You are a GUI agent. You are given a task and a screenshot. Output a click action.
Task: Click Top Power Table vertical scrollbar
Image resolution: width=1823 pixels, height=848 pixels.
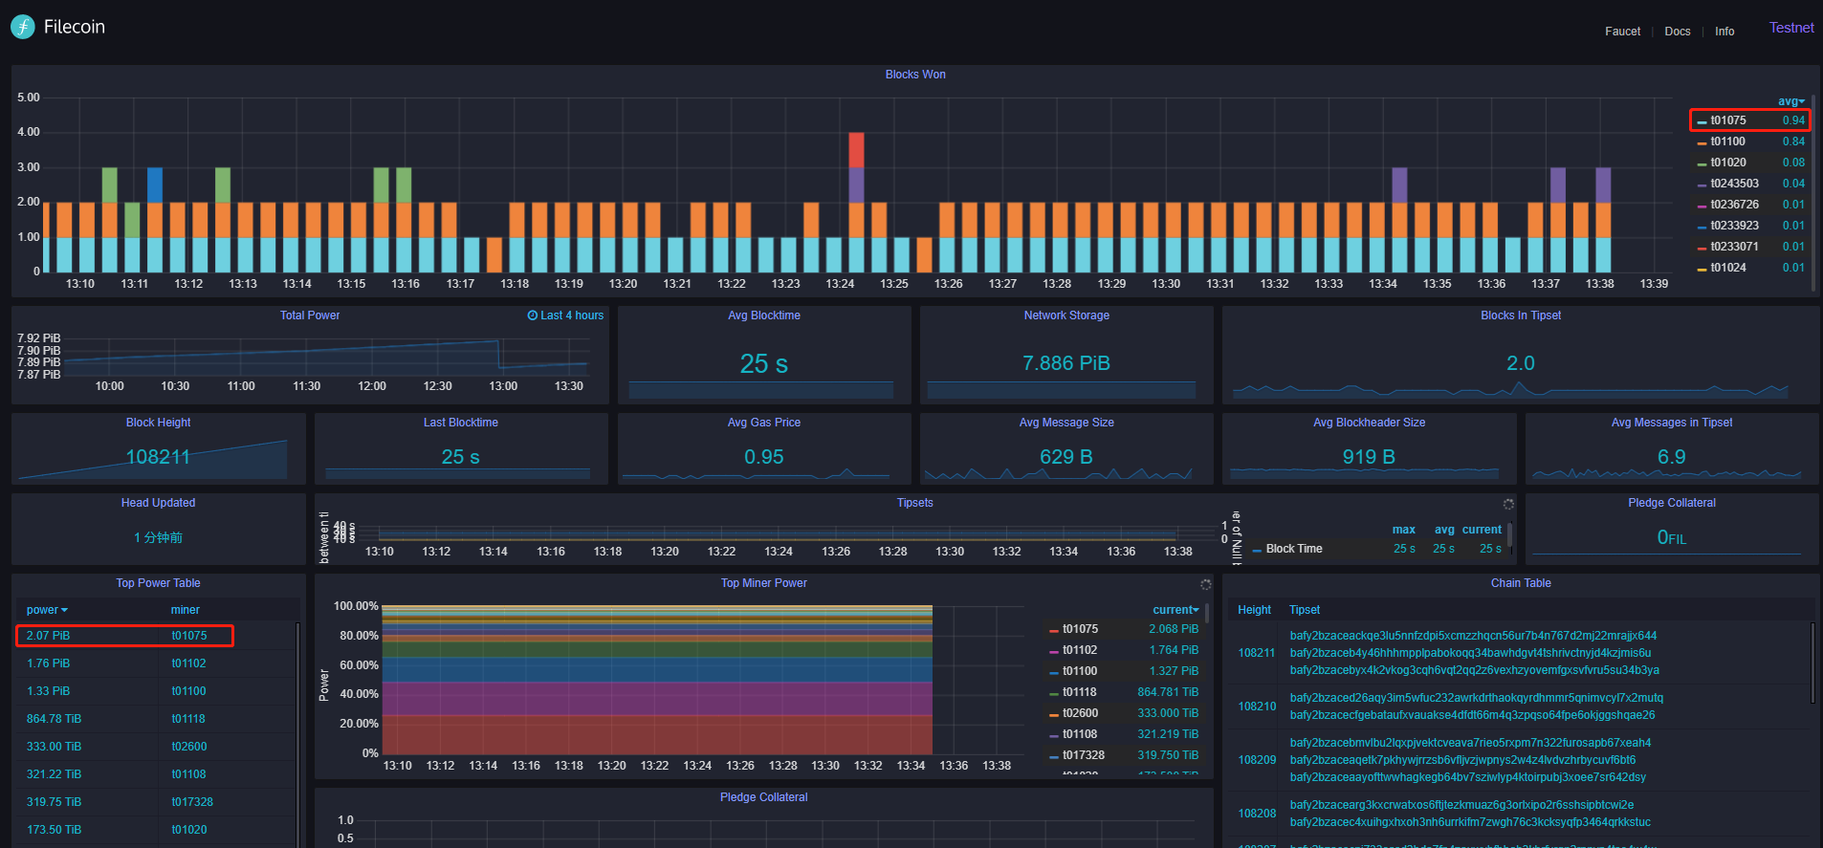[x=297, y=734]
